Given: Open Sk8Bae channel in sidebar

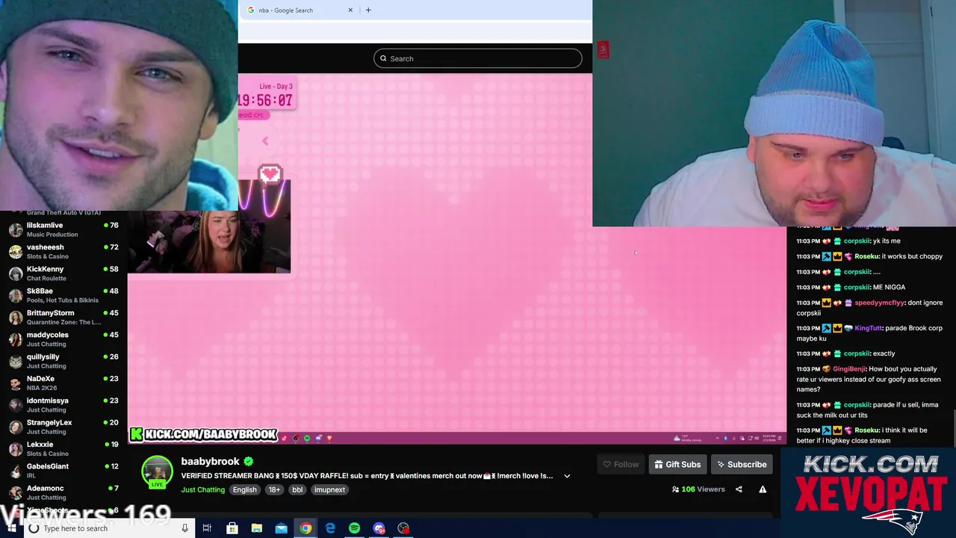Looking at the screenshot, I should point(63,295).
